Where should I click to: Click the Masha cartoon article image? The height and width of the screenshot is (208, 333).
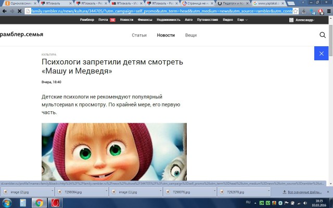click(x=114, y=152)
